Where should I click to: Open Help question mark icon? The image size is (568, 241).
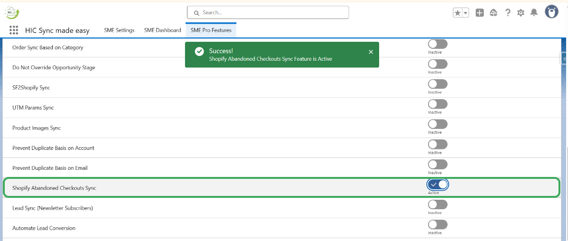508,13
